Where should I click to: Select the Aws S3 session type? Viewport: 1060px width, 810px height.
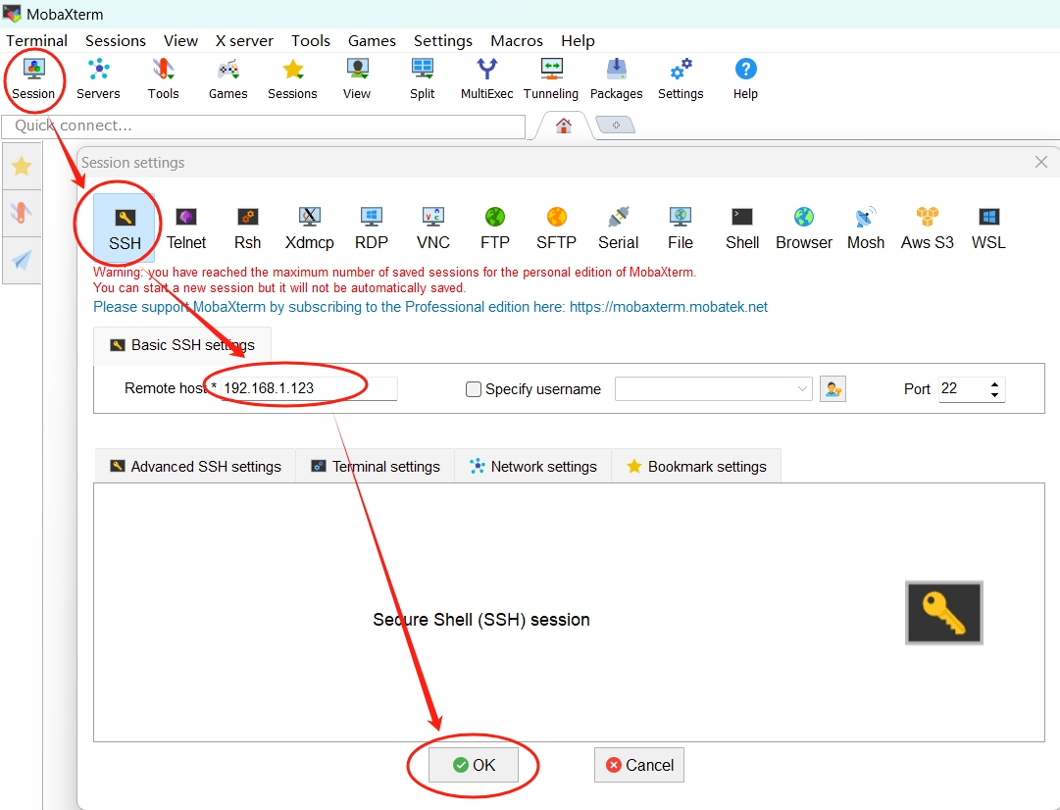pos(927,228)
